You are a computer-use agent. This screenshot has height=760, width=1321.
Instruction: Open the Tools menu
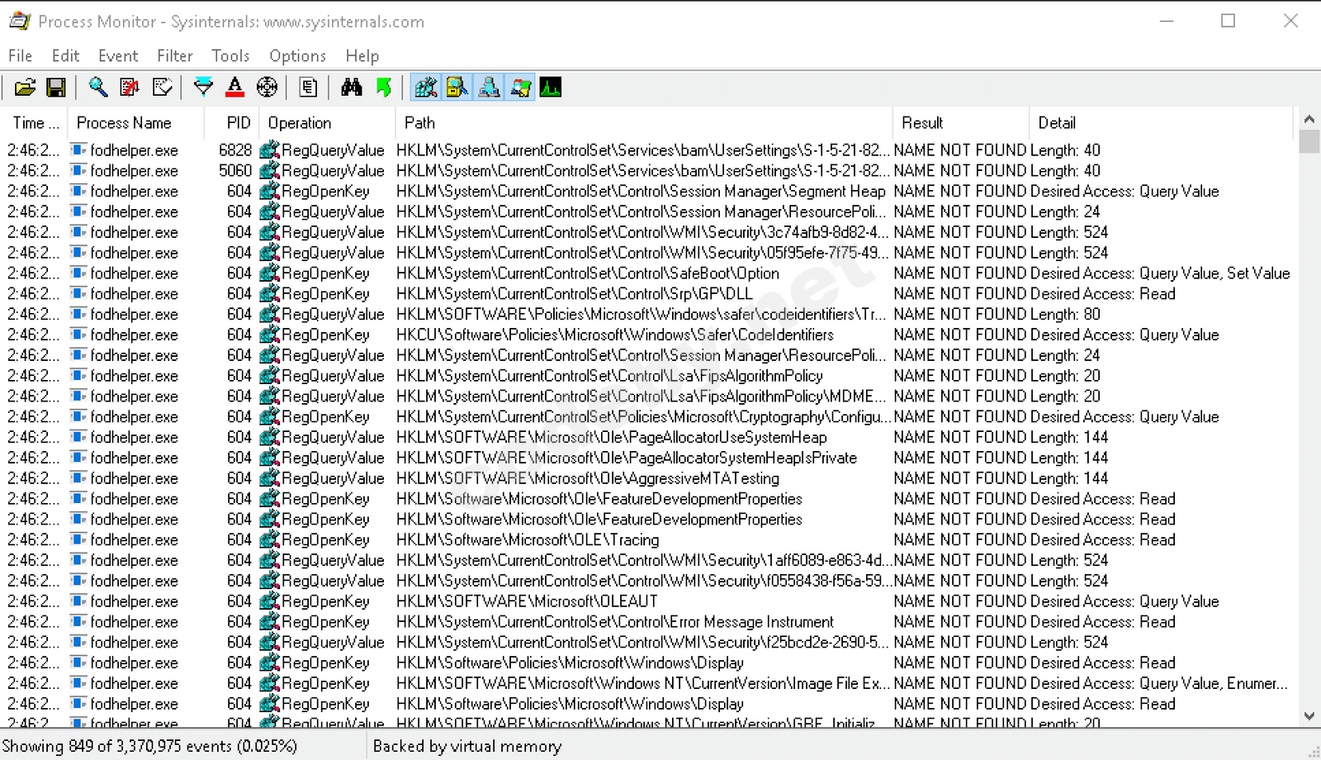pyautogui.click(x=230, y=56)
